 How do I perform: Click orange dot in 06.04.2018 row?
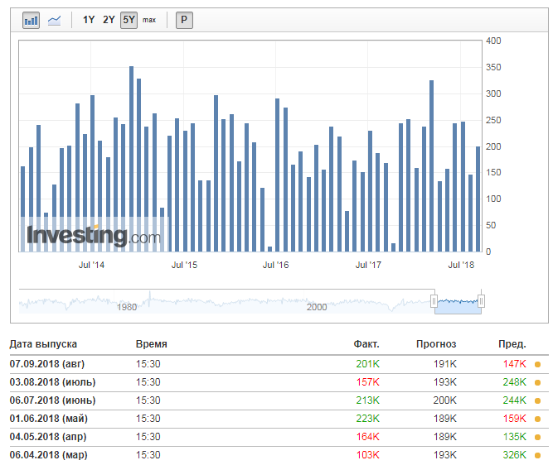pos(537,456)
